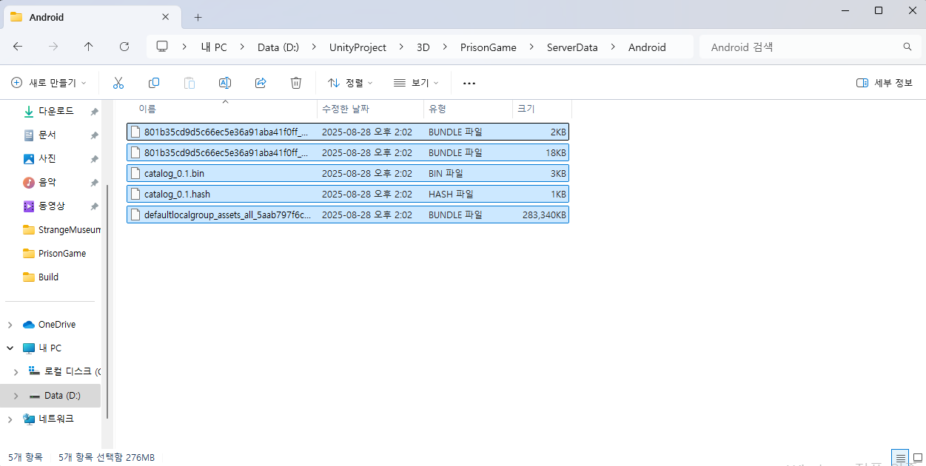
Task: Open 문서 in navigation pane
Action: tap(47, 135)
